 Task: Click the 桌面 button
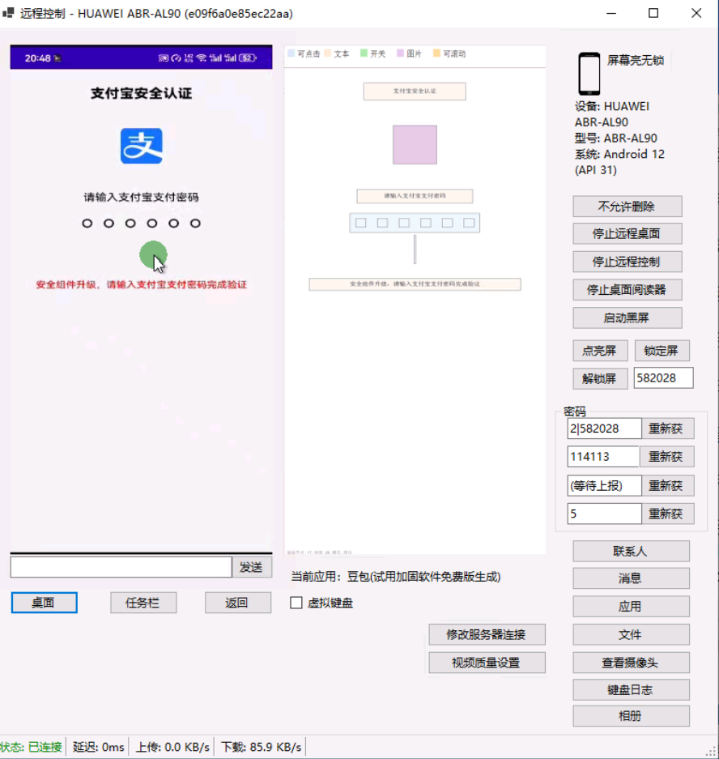44,603
